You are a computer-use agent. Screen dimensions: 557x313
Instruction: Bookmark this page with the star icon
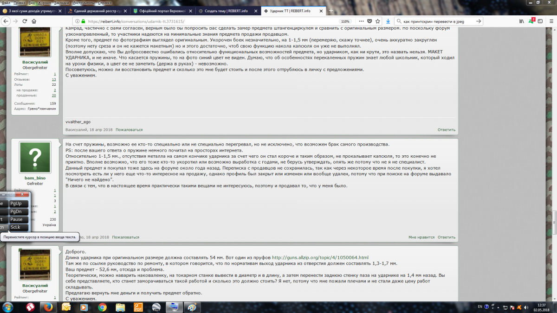click(x=377, y=21)
